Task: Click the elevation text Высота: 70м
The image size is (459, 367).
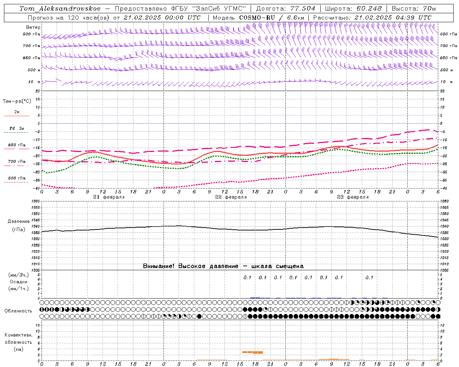Action: 414,9
